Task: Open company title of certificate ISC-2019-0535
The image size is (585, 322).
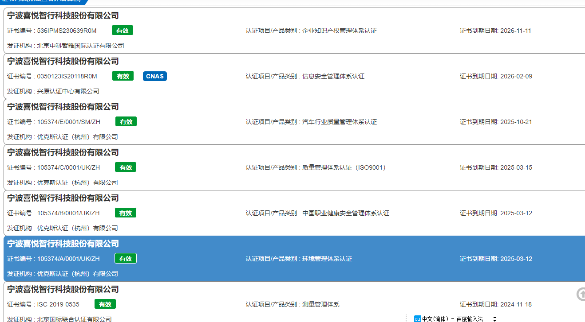Action: (x=63, y=289)
